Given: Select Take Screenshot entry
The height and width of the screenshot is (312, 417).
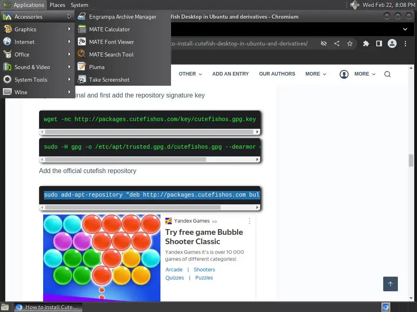Looking at the screenshot, I should coord(123,80).
